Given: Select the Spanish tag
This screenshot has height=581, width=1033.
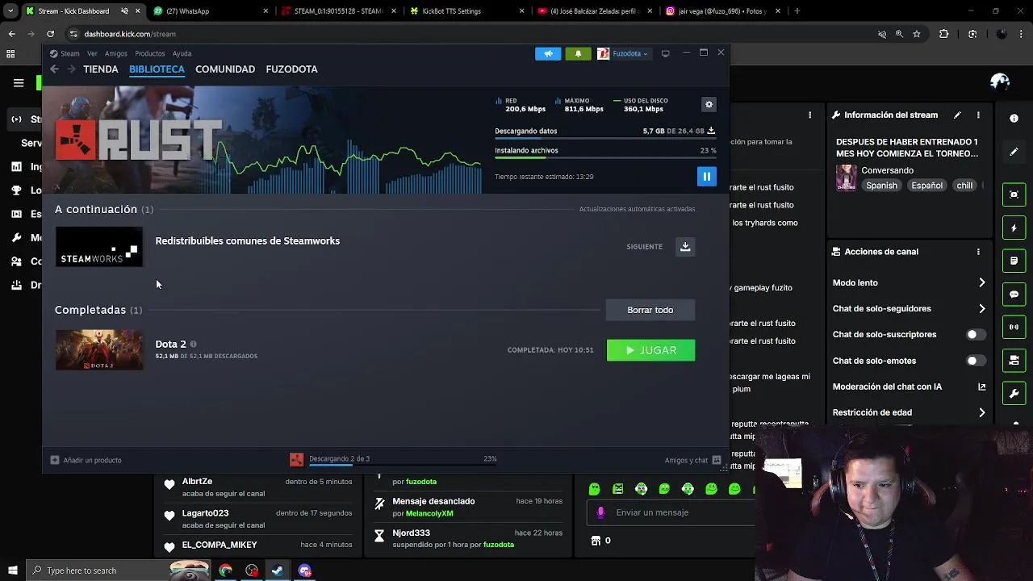Looking at the screenshot, I should [881, 186].
